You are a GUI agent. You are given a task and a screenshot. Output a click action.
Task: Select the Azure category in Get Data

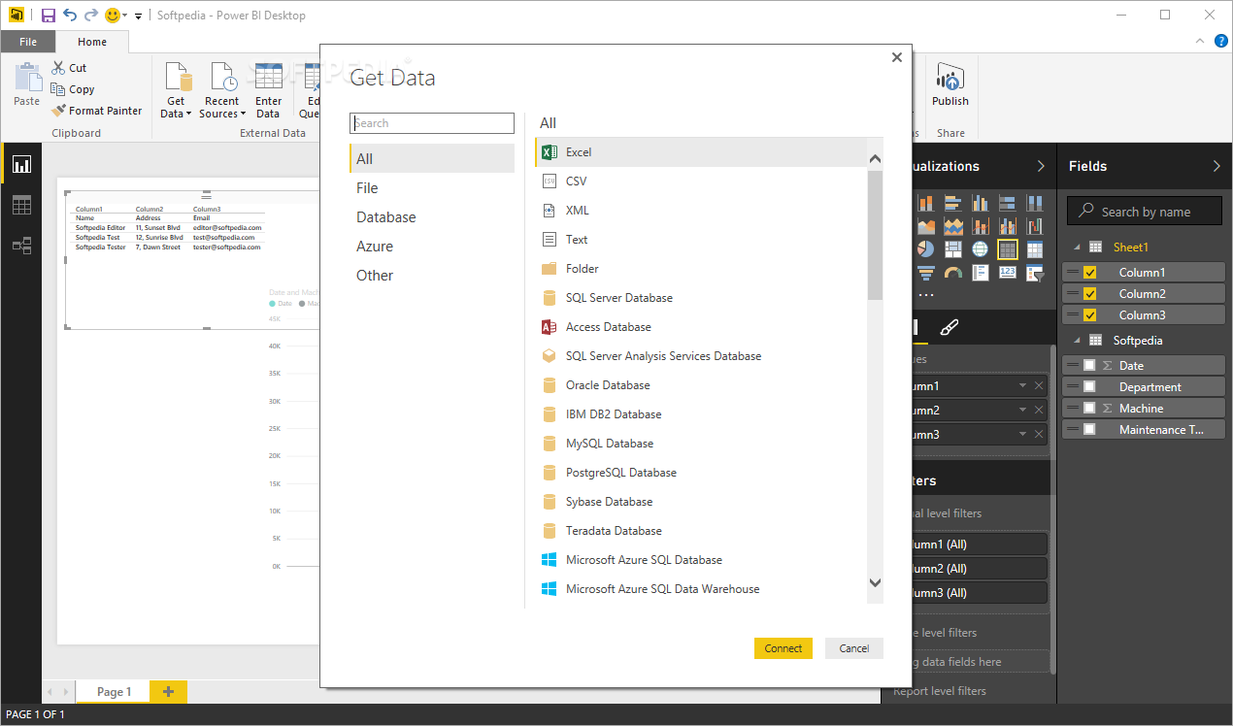432,247
